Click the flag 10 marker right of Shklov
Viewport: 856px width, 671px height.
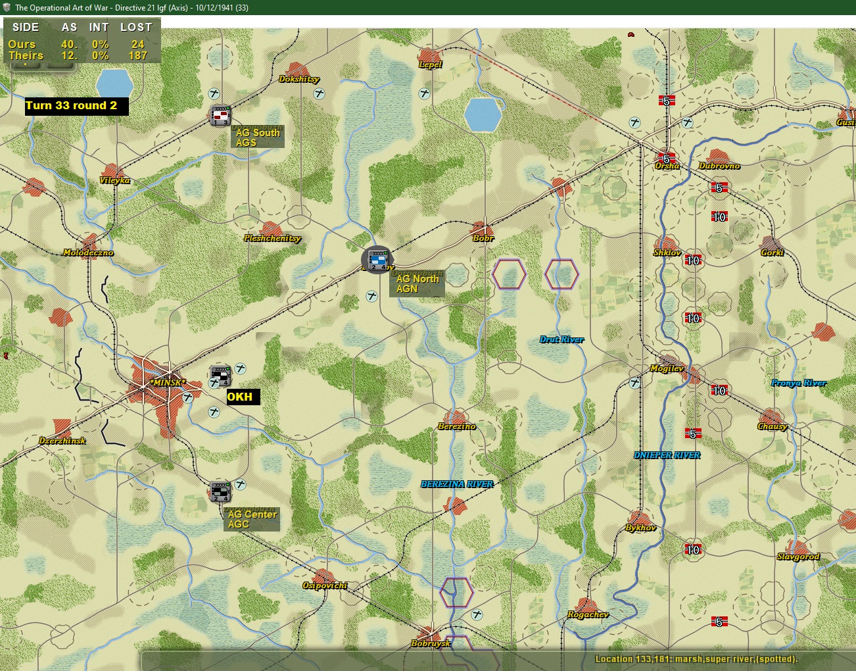(x=693, y=261)
